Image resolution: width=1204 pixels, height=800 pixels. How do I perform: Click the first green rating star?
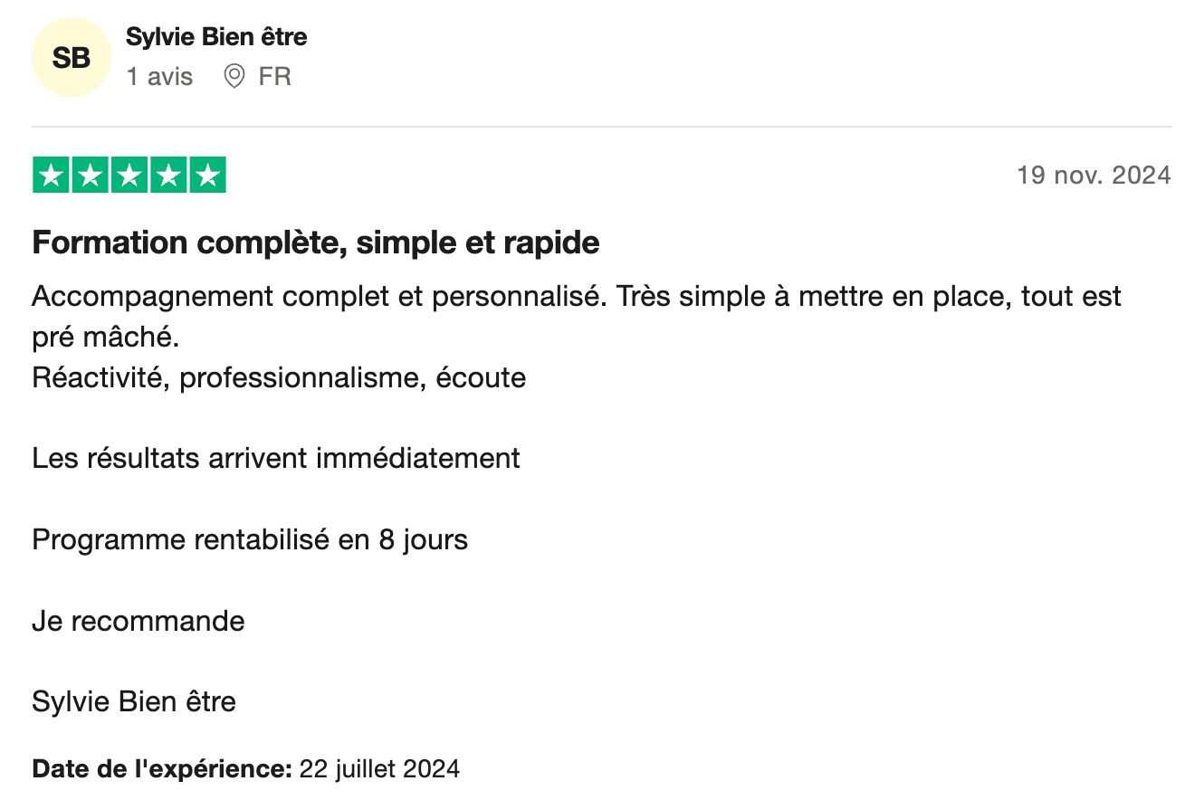(x=51, y=176)
